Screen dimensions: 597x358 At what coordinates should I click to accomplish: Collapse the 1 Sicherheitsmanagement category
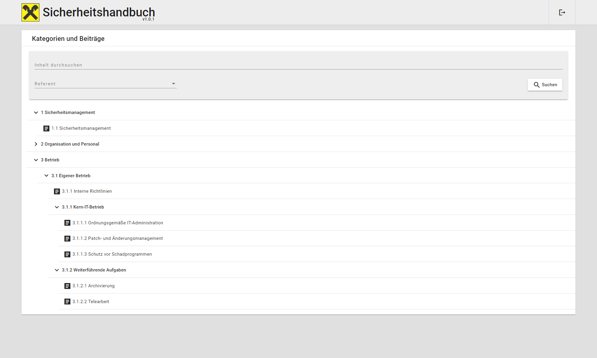[x=36, y=112]
